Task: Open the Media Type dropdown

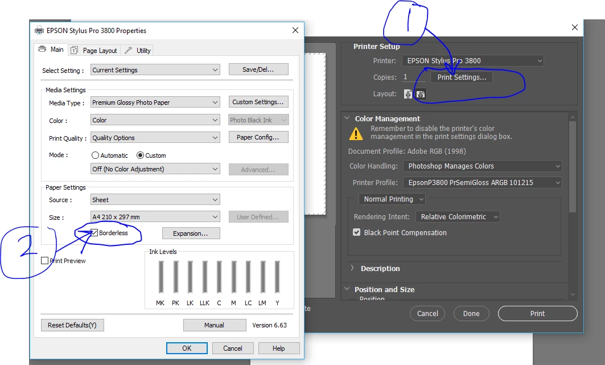Action: pos(155,102)
